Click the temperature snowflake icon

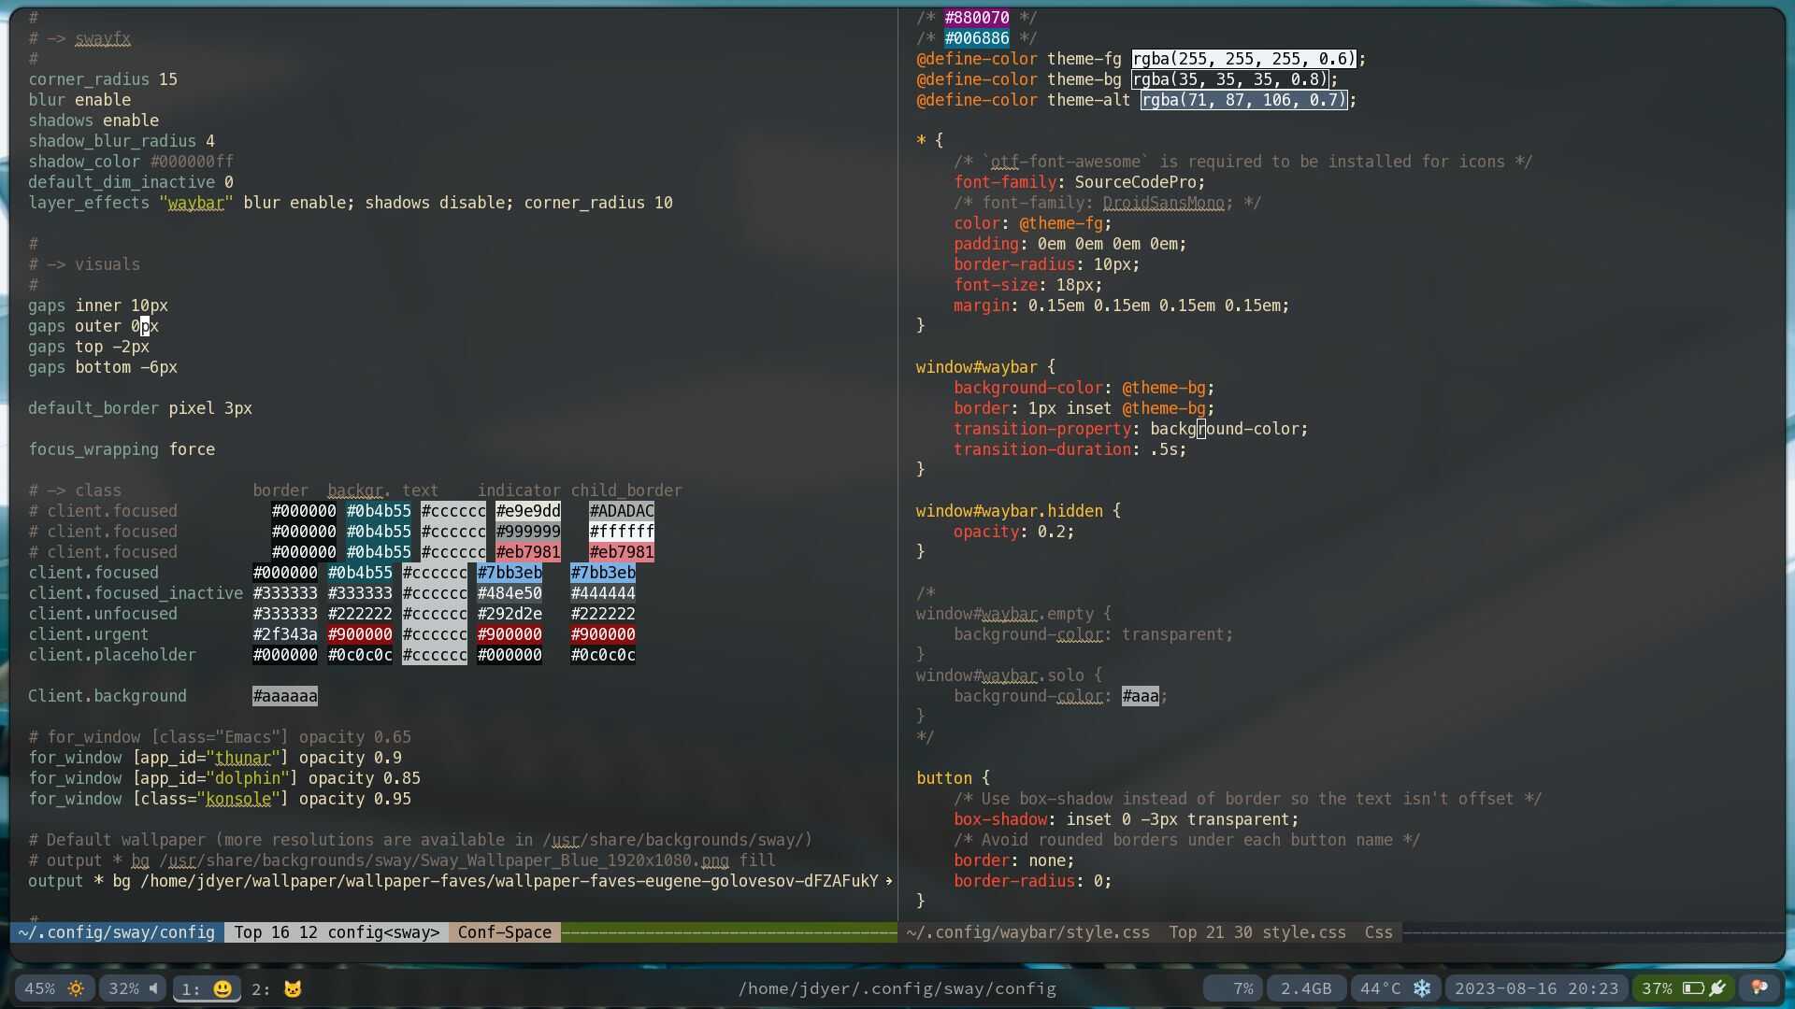pos(1421,988)
